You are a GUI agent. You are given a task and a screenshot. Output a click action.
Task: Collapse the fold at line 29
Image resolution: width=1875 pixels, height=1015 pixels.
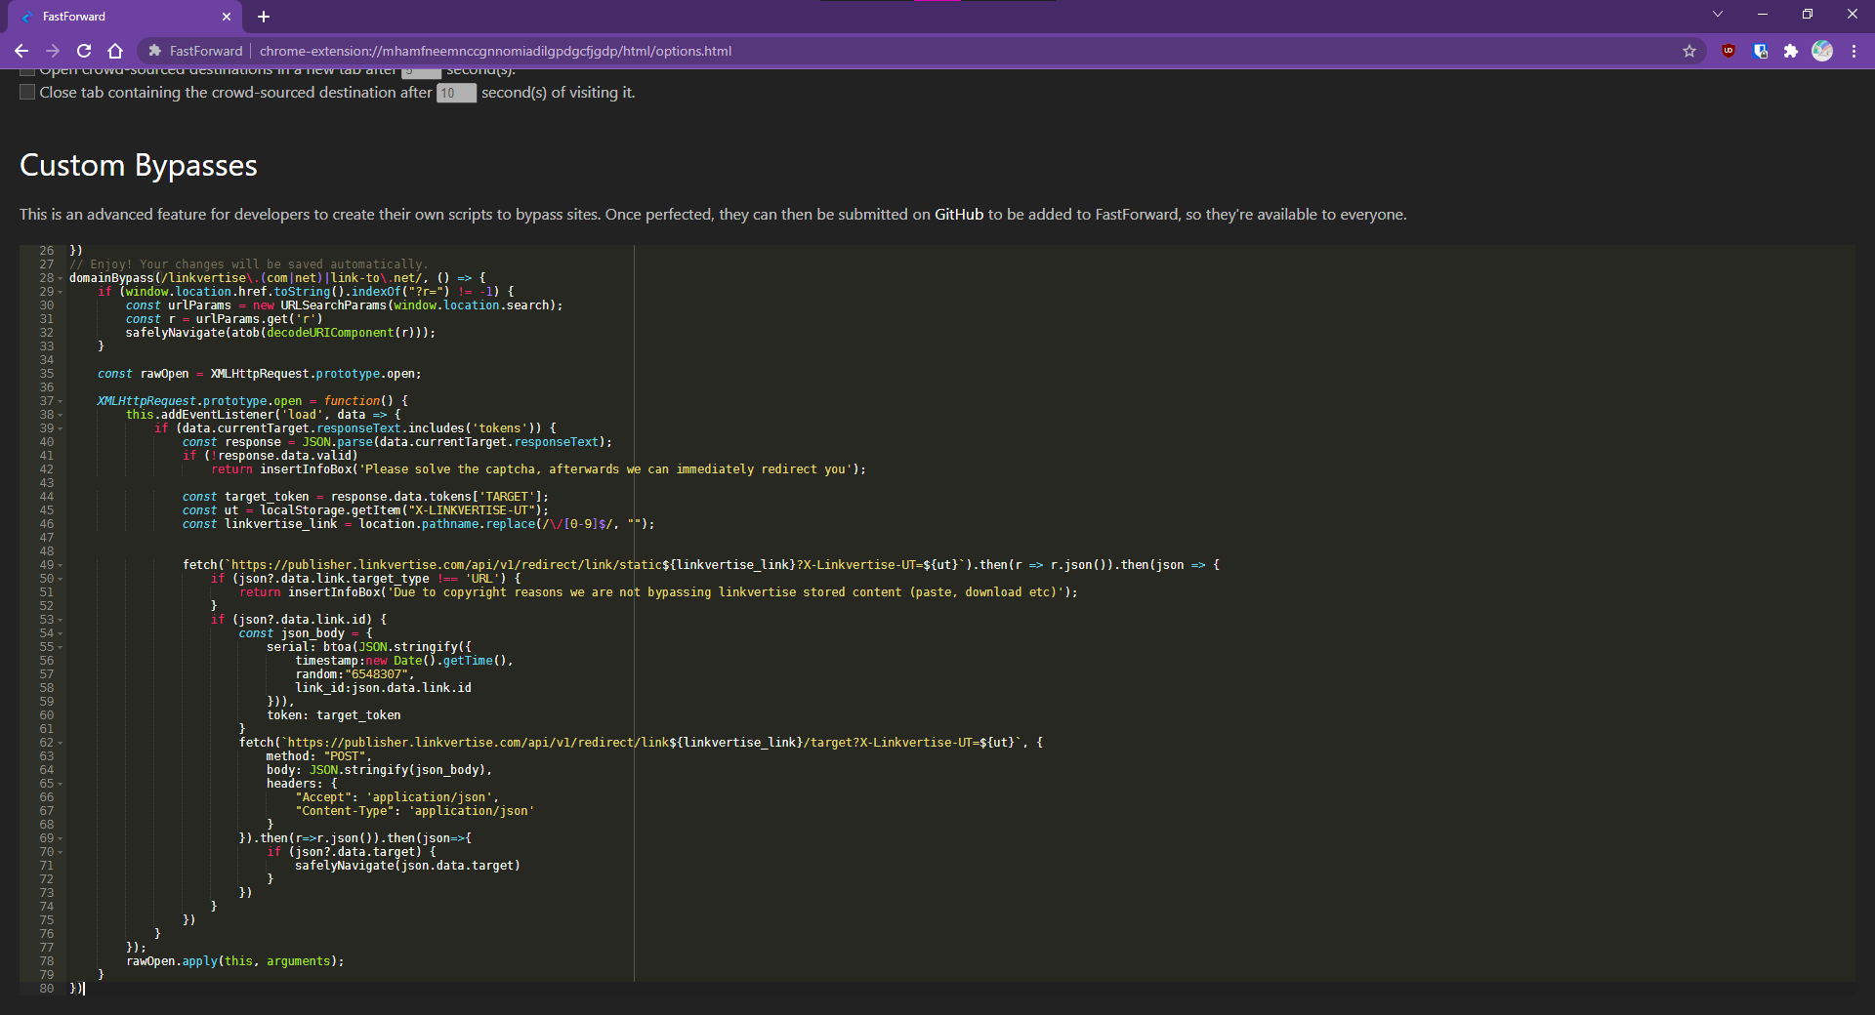pyautogui.click(x=61, y=292)
